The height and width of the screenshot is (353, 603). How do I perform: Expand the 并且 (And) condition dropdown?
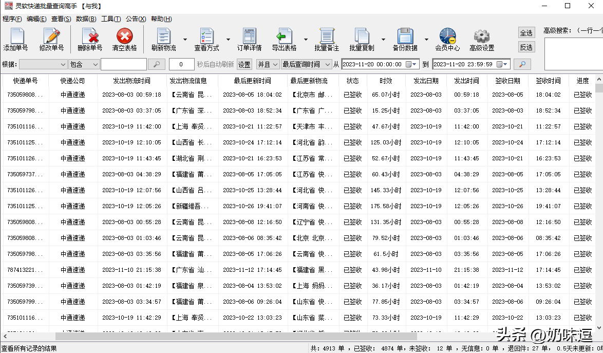point(268,64)
